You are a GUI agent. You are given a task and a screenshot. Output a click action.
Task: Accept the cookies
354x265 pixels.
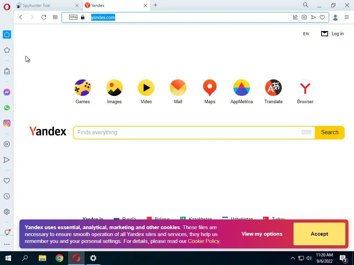point(319,234)
